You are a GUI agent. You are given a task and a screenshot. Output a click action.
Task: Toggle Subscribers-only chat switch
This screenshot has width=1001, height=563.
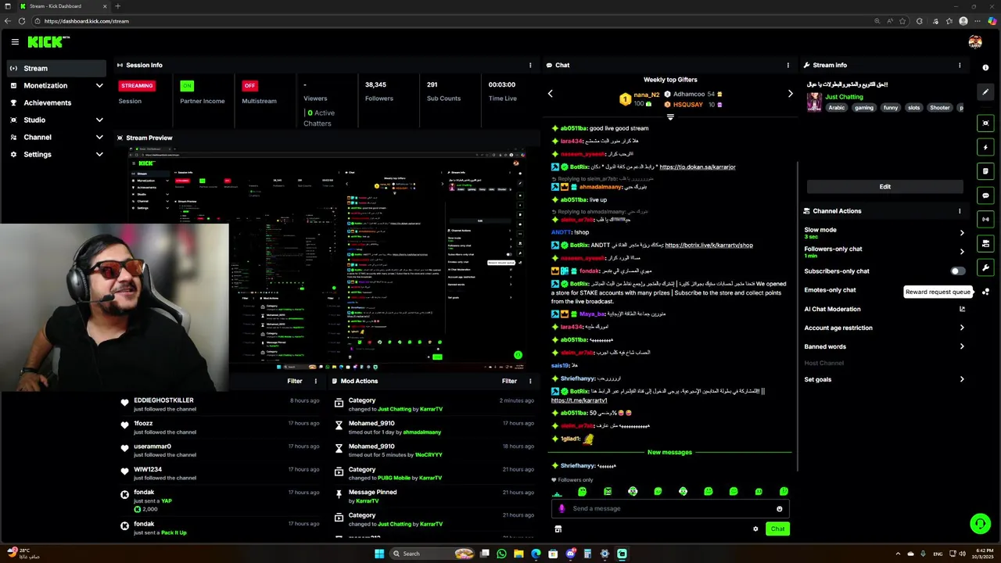[x=957, y=271]
